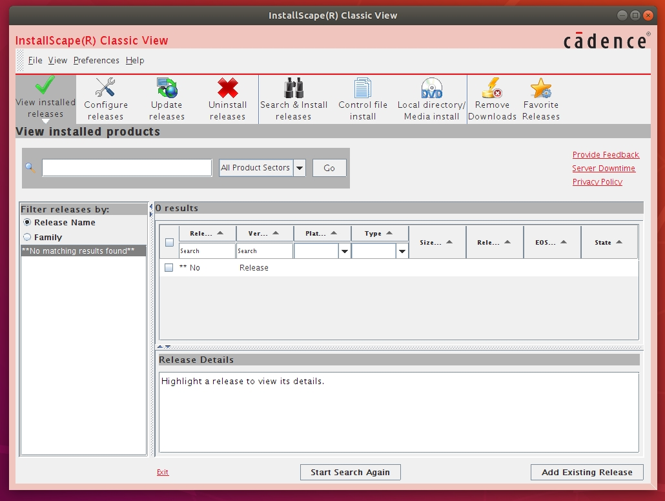Click the toolbar drag handle near File

20,60
